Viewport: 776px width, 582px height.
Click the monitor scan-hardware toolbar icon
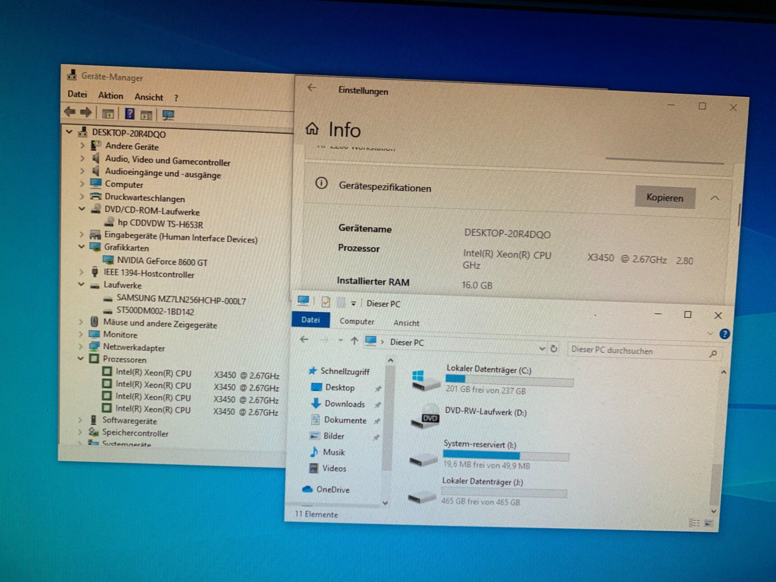[x=168, y=115]
